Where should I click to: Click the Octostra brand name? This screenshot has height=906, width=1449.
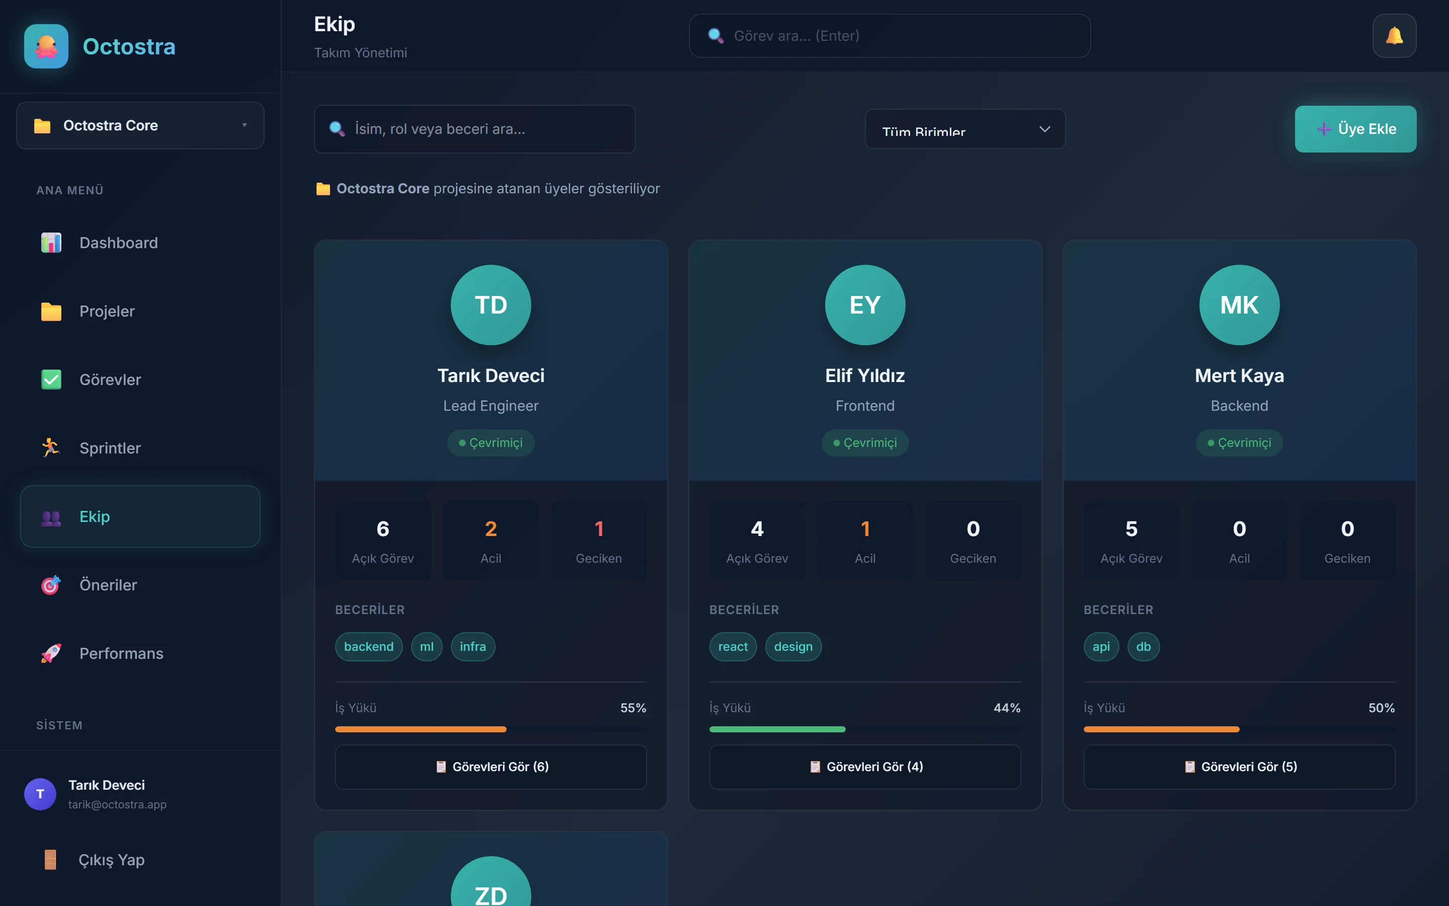[129, 47]
